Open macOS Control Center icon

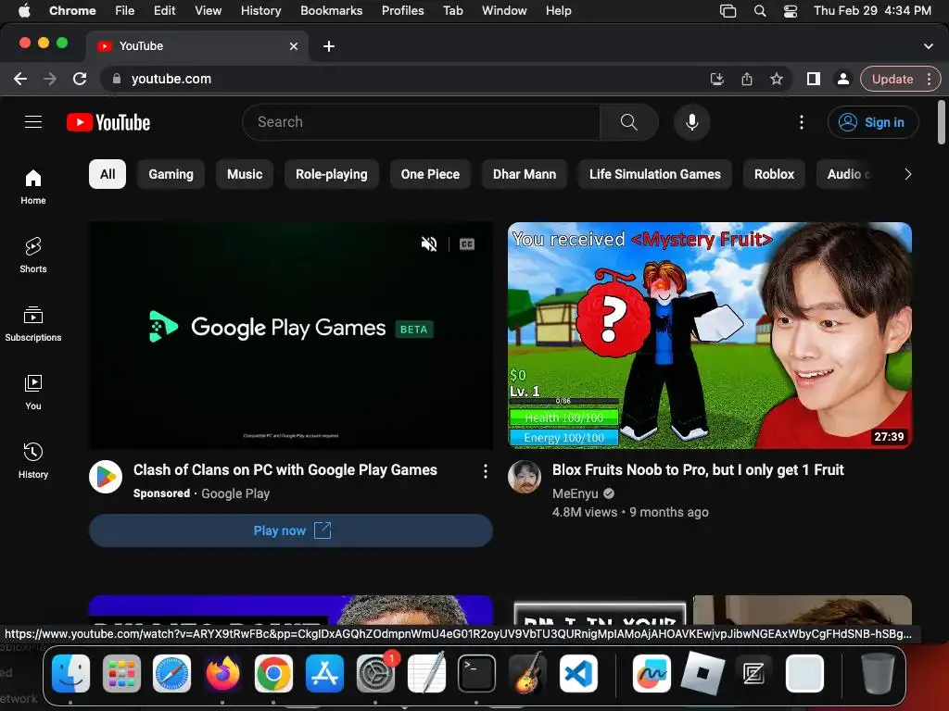(x=791, y=11)
